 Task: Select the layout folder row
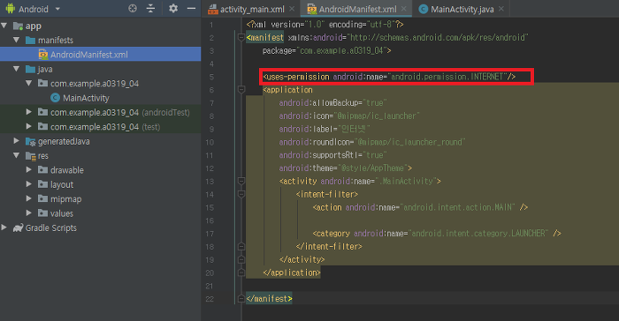pos(100,184)
